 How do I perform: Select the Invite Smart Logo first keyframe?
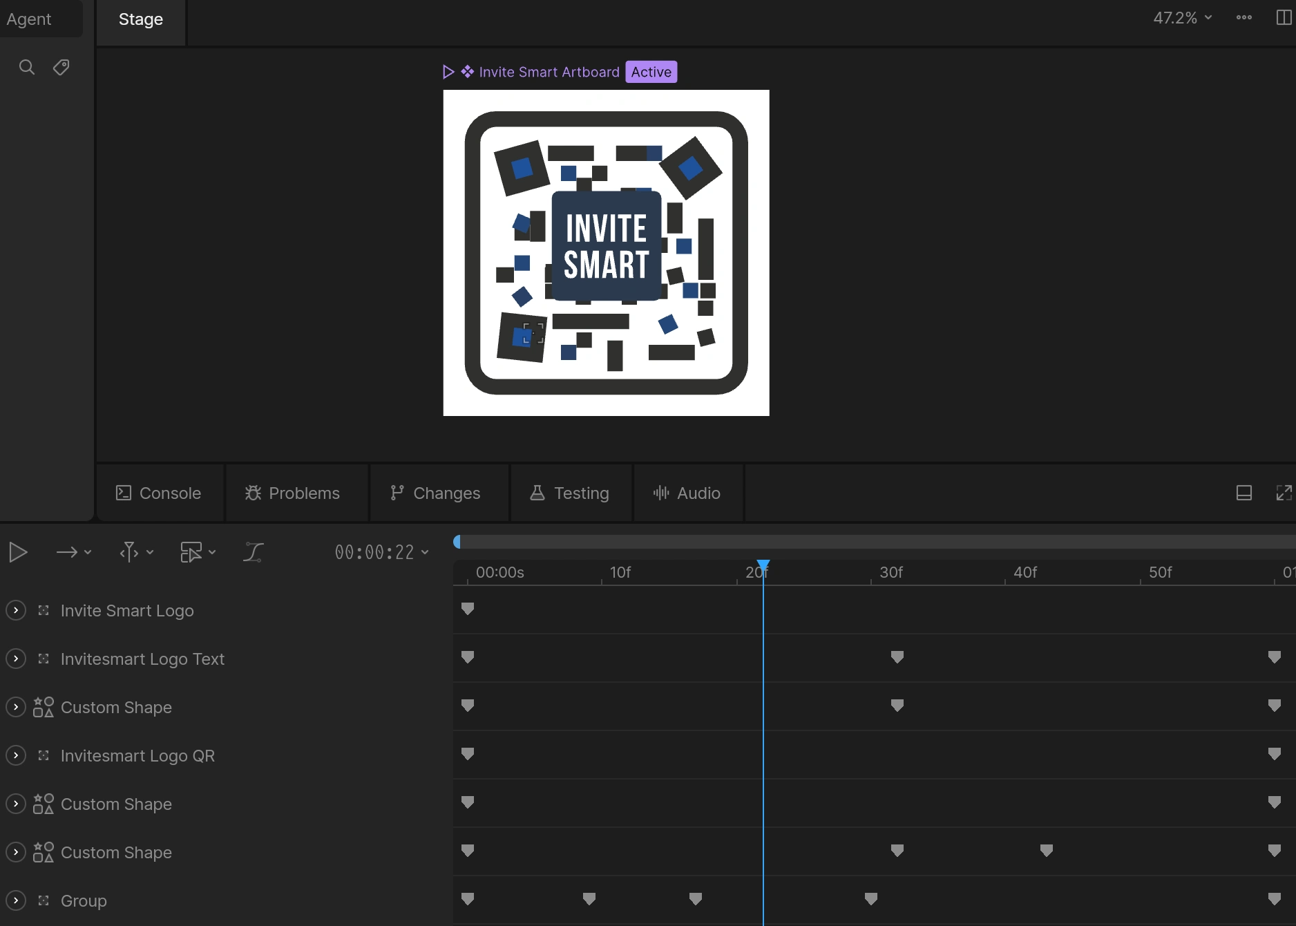pos(468,609)
